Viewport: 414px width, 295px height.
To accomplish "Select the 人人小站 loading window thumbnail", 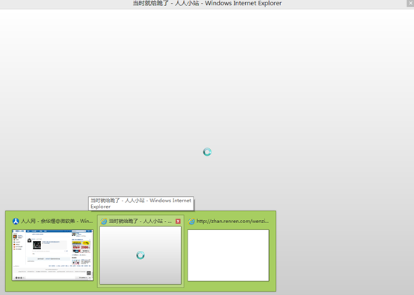I will [x=140, y=255].
